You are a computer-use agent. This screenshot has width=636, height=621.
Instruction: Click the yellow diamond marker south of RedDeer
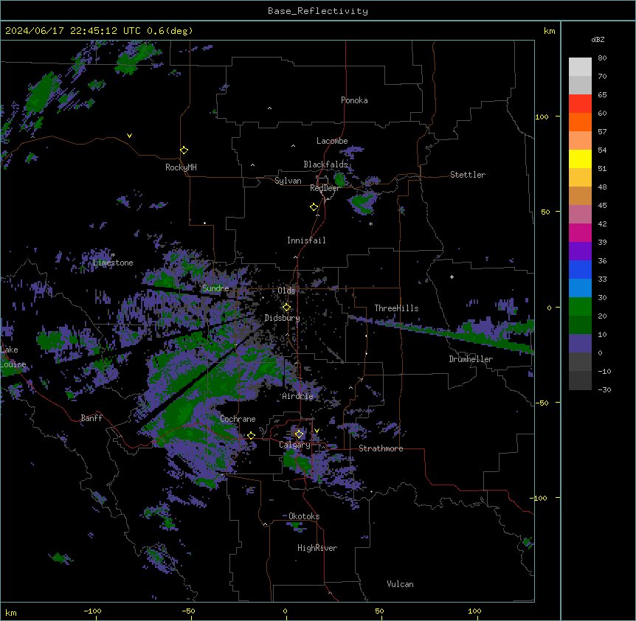point(314,207)
